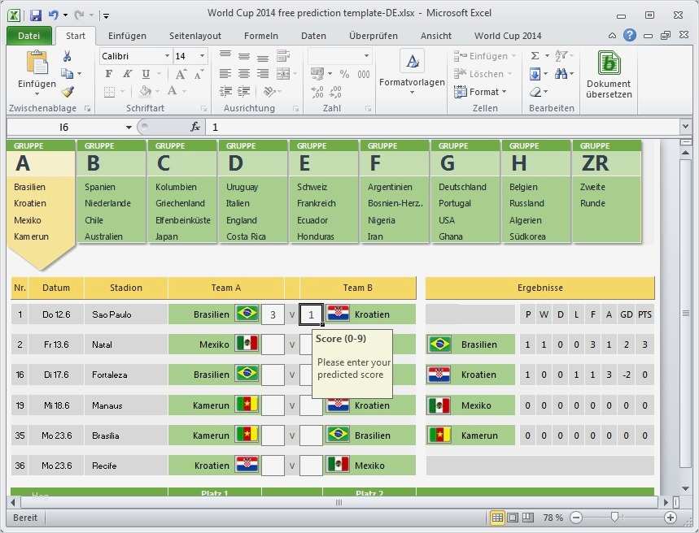
Task: Switch to Daten tab
Action: (x=313, y=36)
